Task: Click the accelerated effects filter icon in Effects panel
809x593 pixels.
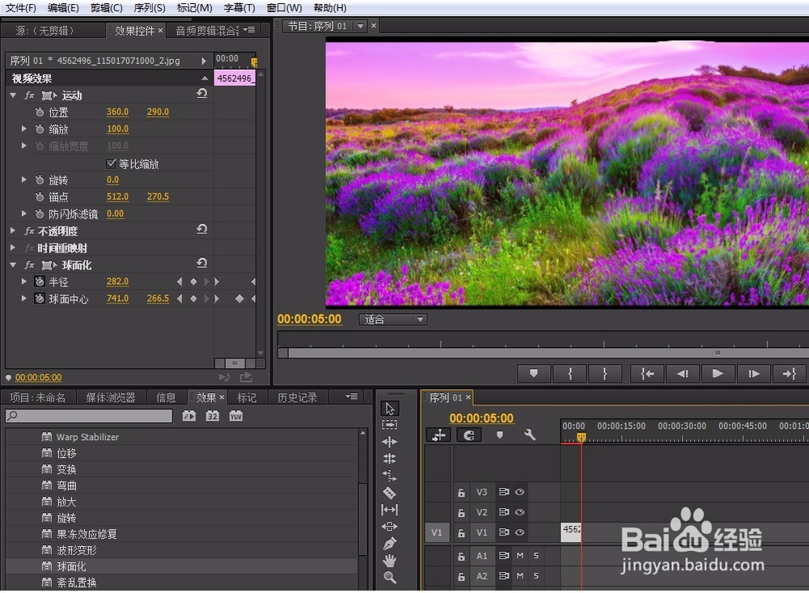Action: coord(188,416)
